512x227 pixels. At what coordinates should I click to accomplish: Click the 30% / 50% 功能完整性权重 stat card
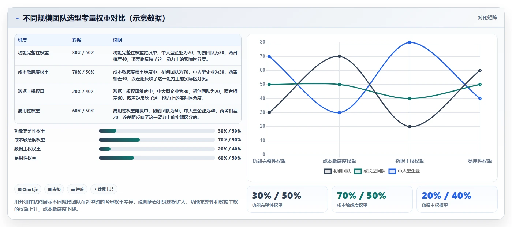(287, 199)
